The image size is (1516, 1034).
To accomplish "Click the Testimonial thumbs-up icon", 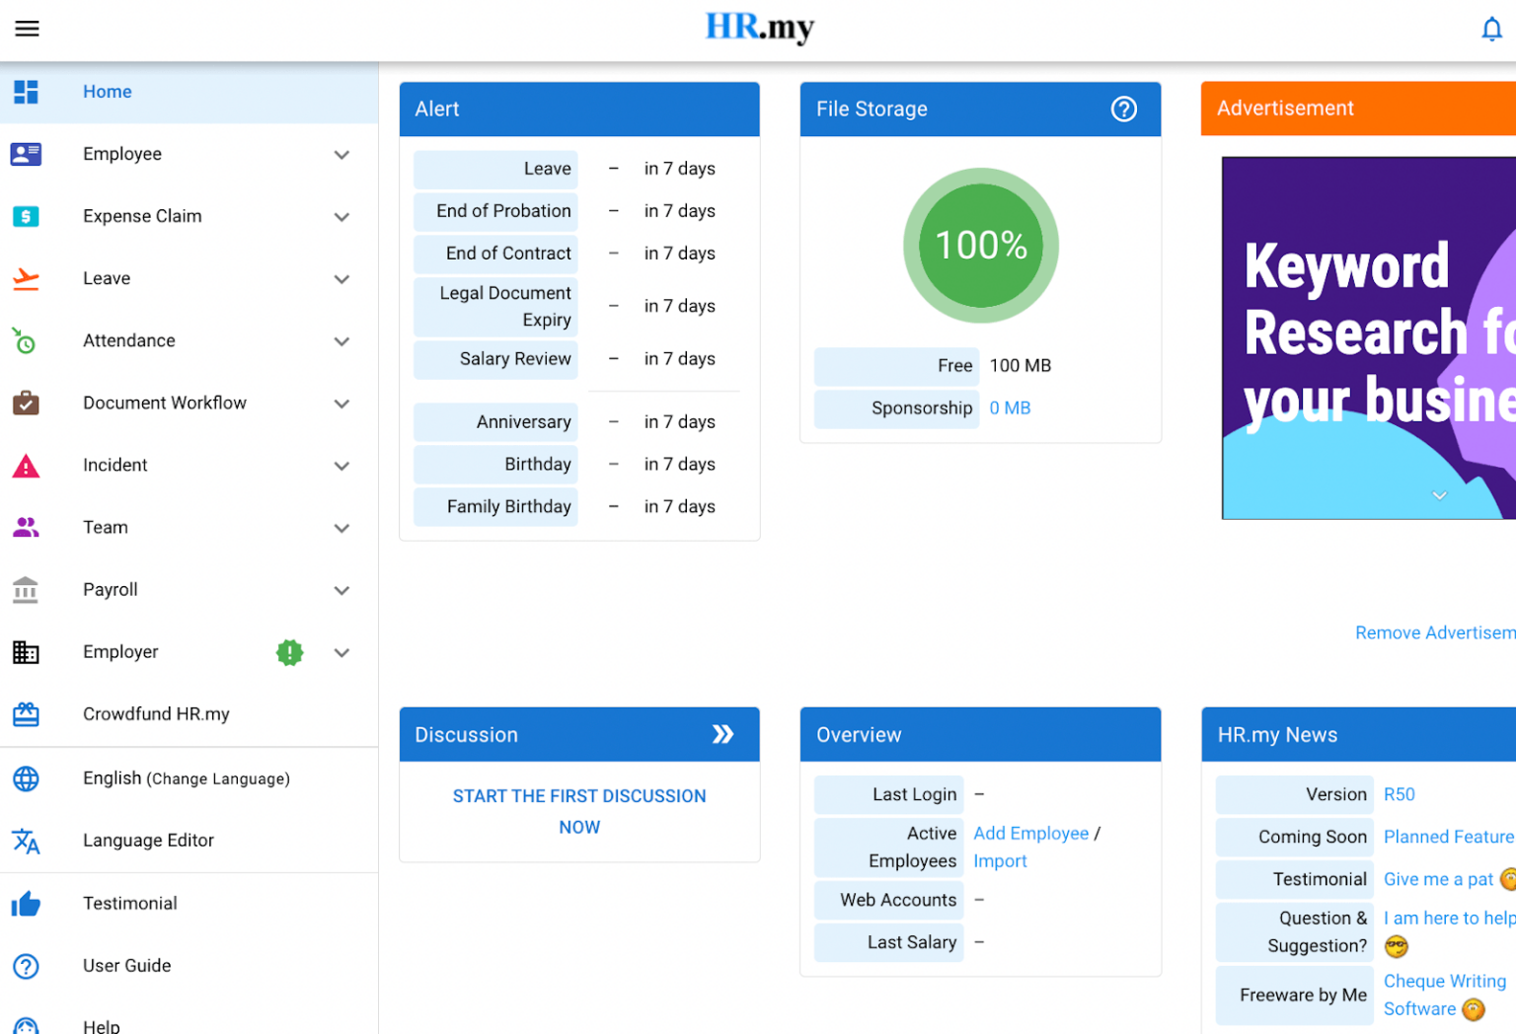I will click(26, 904).
